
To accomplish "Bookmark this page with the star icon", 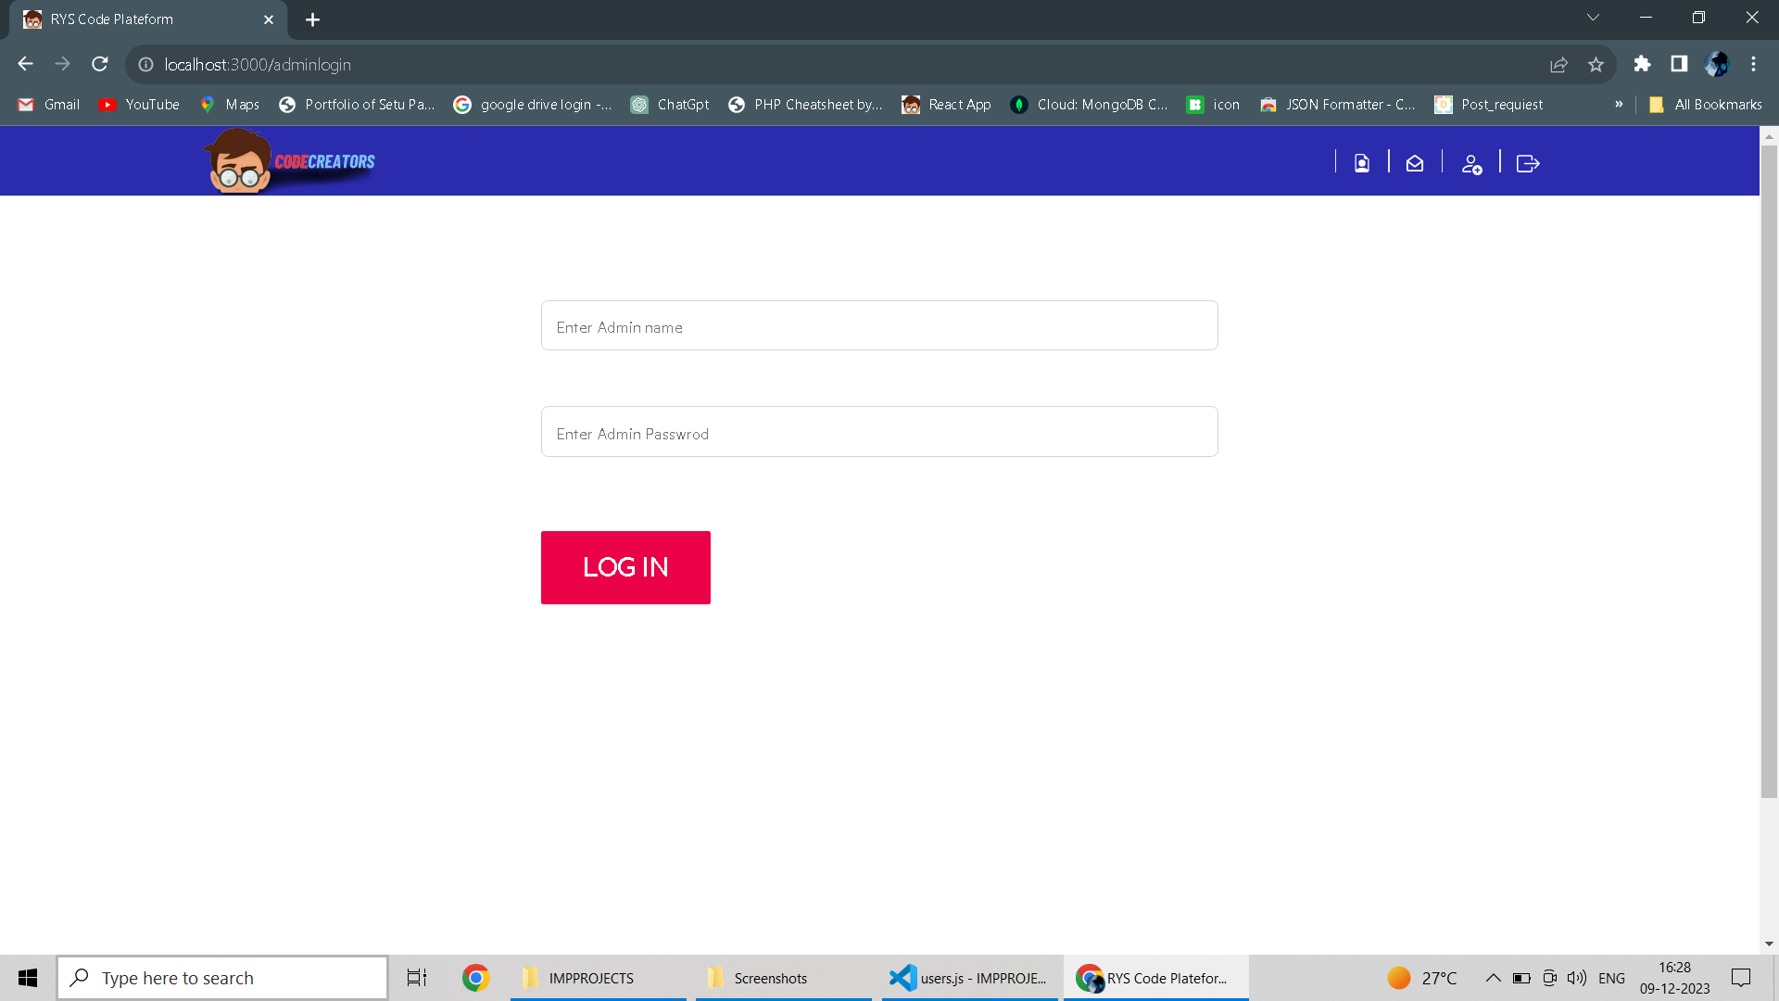I will [x=1596, y=64].
